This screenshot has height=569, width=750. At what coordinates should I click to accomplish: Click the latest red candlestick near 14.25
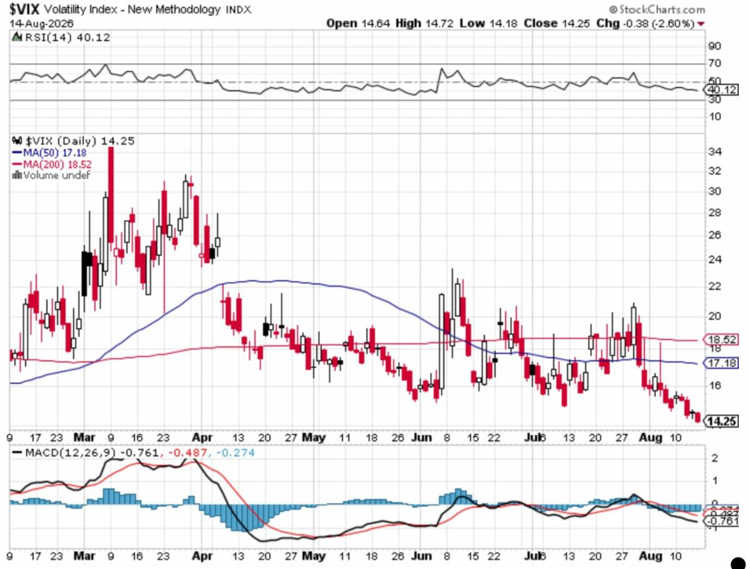coord(697,417)
